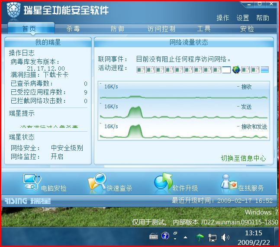Click 已受控应用程序数 row
The width and height of the screenshot is (280, 247).
[x=49, y=92]
